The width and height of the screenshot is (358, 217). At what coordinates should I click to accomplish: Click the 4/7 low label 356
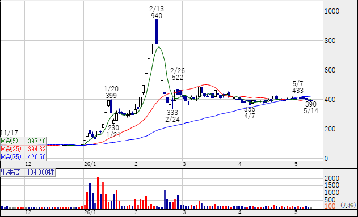(250, 109)
